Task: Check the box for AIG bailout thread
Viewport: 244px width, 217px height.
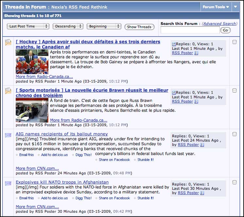Action: click(234, 134)
